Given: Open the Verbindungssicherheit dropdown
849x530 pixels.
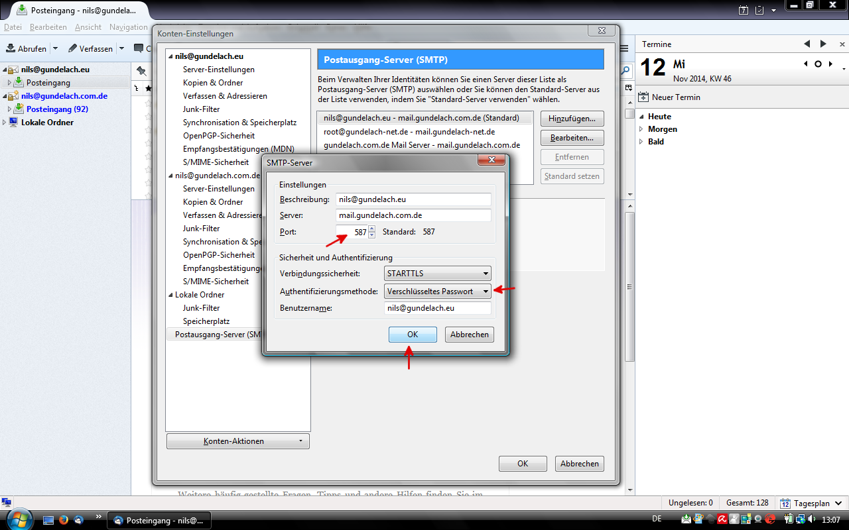Looking at the screenshot, I should (x=438, y=273).
